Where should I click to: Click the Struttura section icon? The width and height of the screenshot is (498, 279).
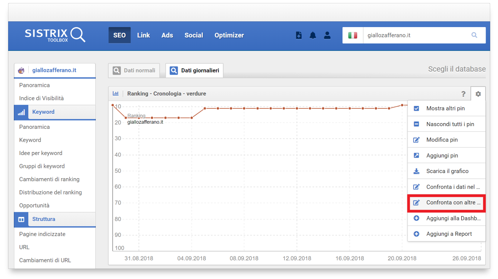(21, 219)
